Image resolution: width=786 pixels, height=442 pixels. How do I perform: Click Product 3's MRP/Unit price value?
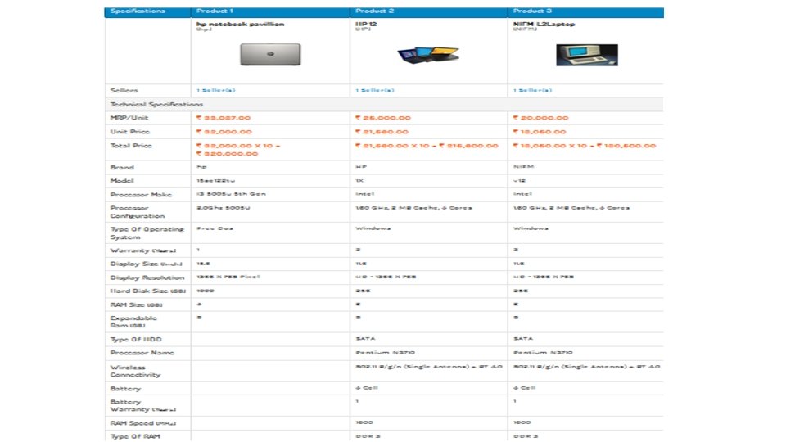(x=540, y=118)
